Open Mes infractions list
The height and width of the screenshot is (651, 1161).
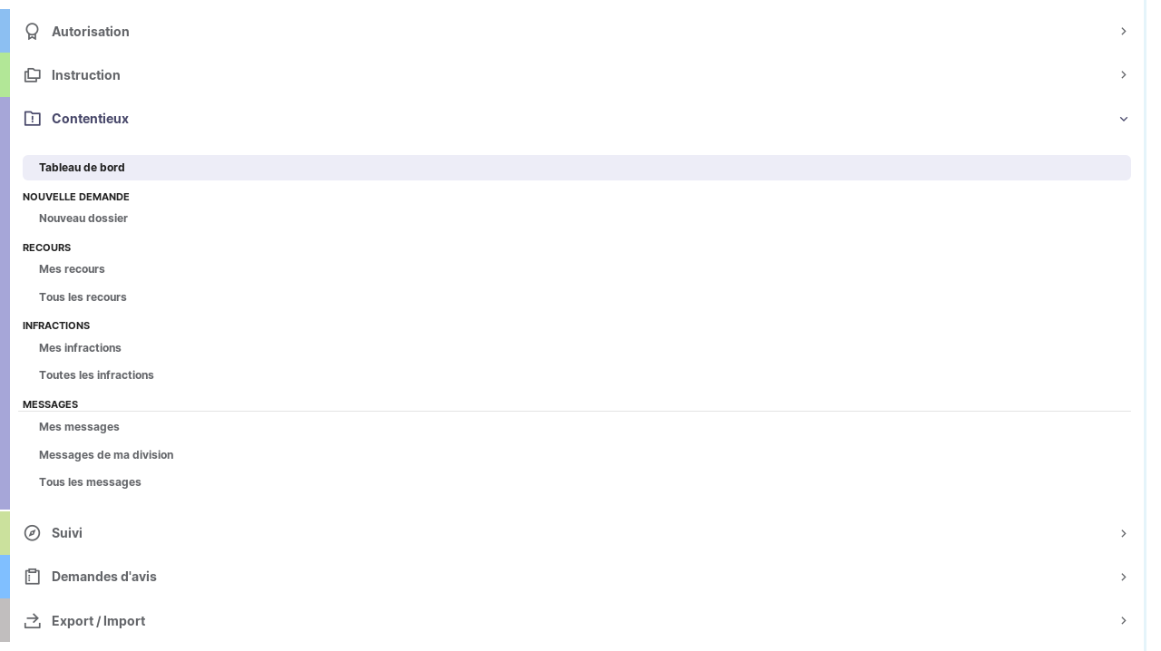click(x=80, y=348)
